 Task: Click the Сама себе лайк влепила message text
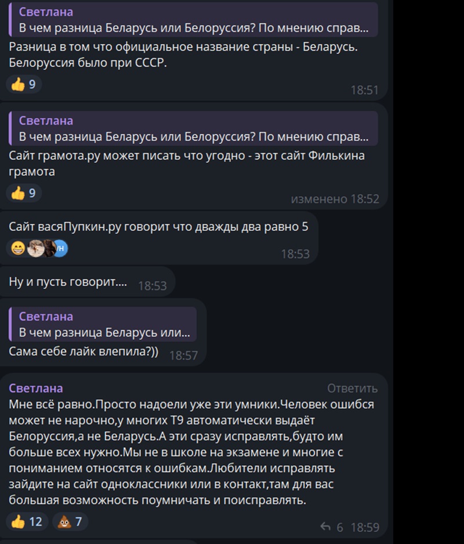(x=84, y=351)
